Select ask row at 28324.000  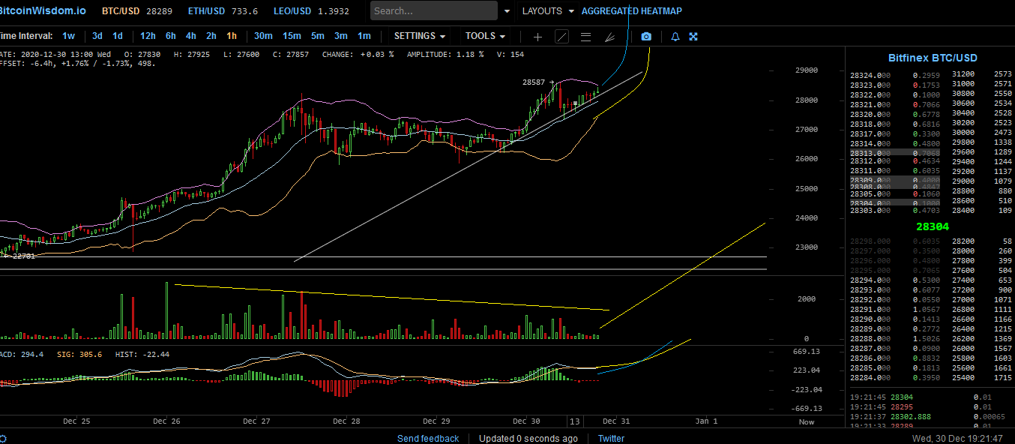[x=897, y=75]
